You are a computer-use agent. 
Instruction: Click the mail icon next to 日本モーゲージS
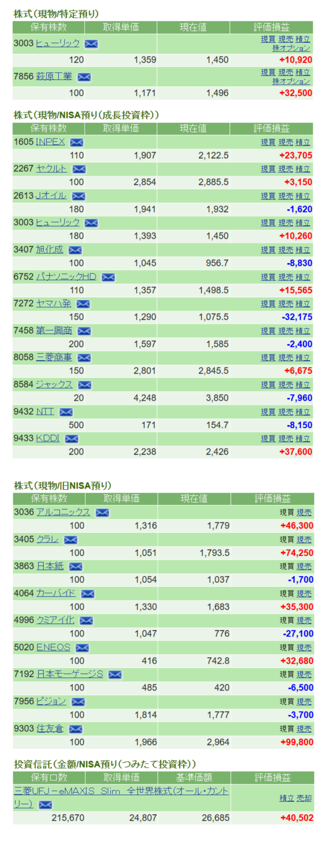click(115, 674)
